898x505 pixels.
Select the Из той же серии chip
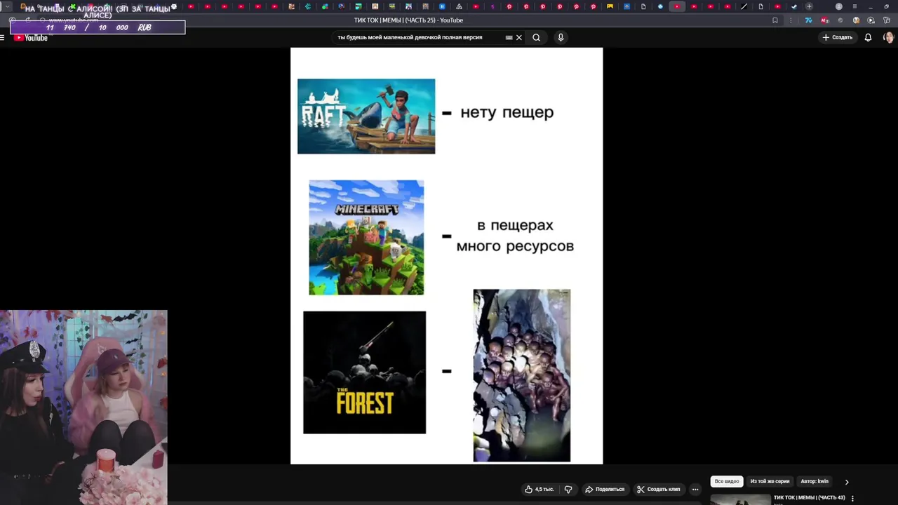(770, 481)
